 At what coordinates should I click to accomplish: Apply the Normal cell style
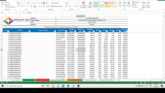(x=99, y=3)
